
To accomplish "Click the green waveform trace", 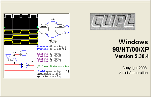I will click(x=21, y=25).
